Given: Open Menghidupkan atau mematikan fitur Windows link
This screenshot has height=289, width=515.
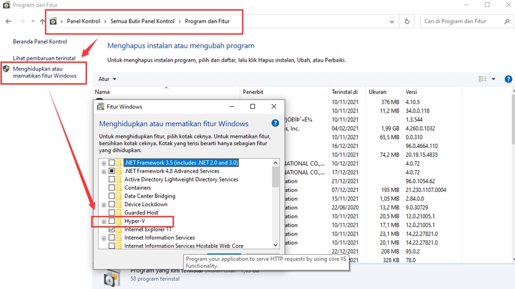Looking at the screenshot, I should point(44,72).
